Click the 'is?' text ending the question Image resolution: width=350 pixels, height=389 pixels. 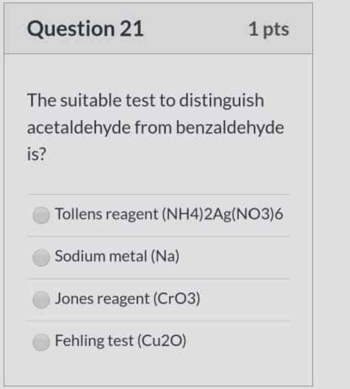[37, 154]
